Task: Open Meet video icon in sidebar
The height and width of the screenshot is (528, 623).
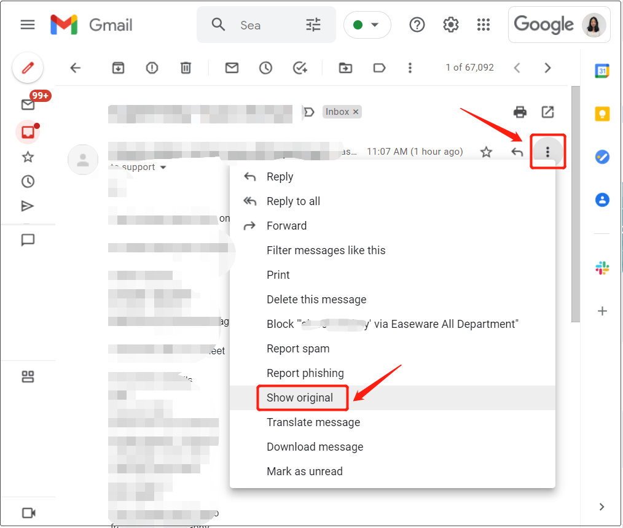Action: (x=29, y=513)
